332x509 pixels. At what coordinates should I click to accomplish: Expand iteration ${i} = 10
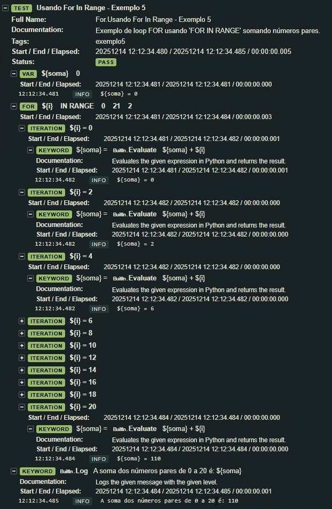click(x=22, y=346)
